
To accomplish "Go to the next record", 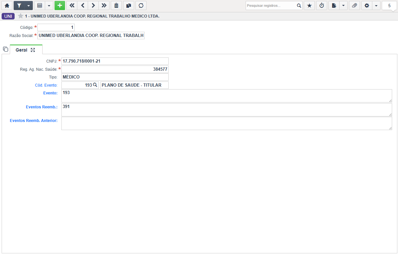I will coord(93,6).
